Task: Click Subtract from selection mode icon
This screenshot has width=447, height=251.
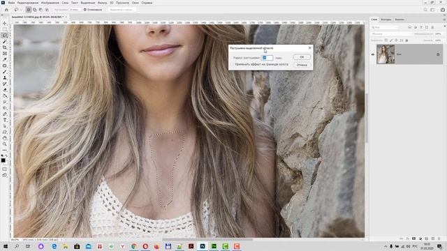Action: coord(41,10)
